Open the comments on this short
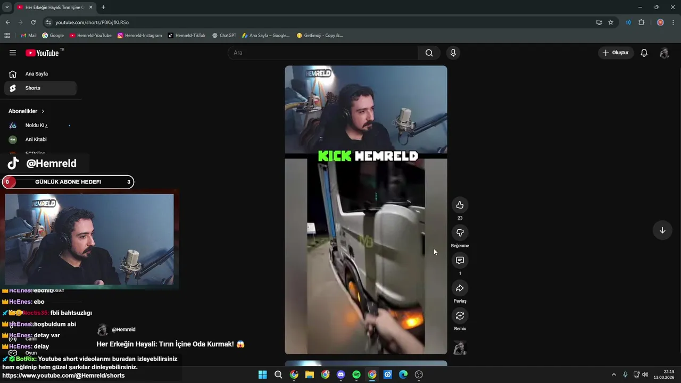This screenshot has height=383, width=681. 460,260
